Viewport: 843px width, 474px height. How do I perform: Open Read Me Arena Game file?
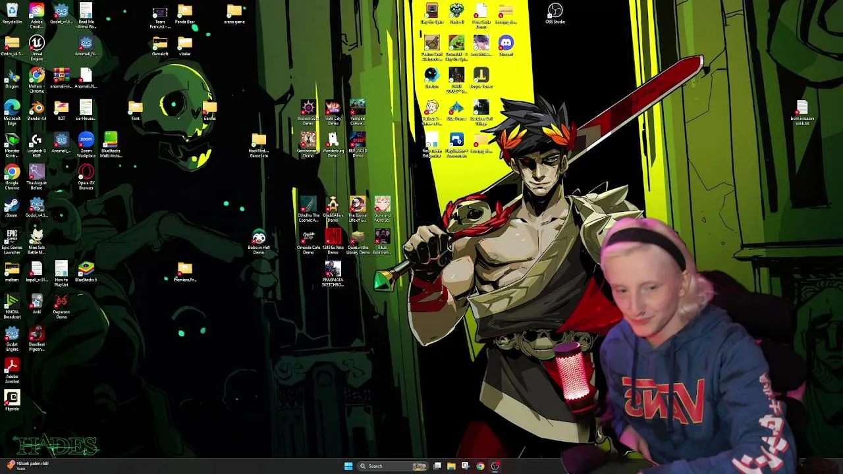tap(86, 16)
